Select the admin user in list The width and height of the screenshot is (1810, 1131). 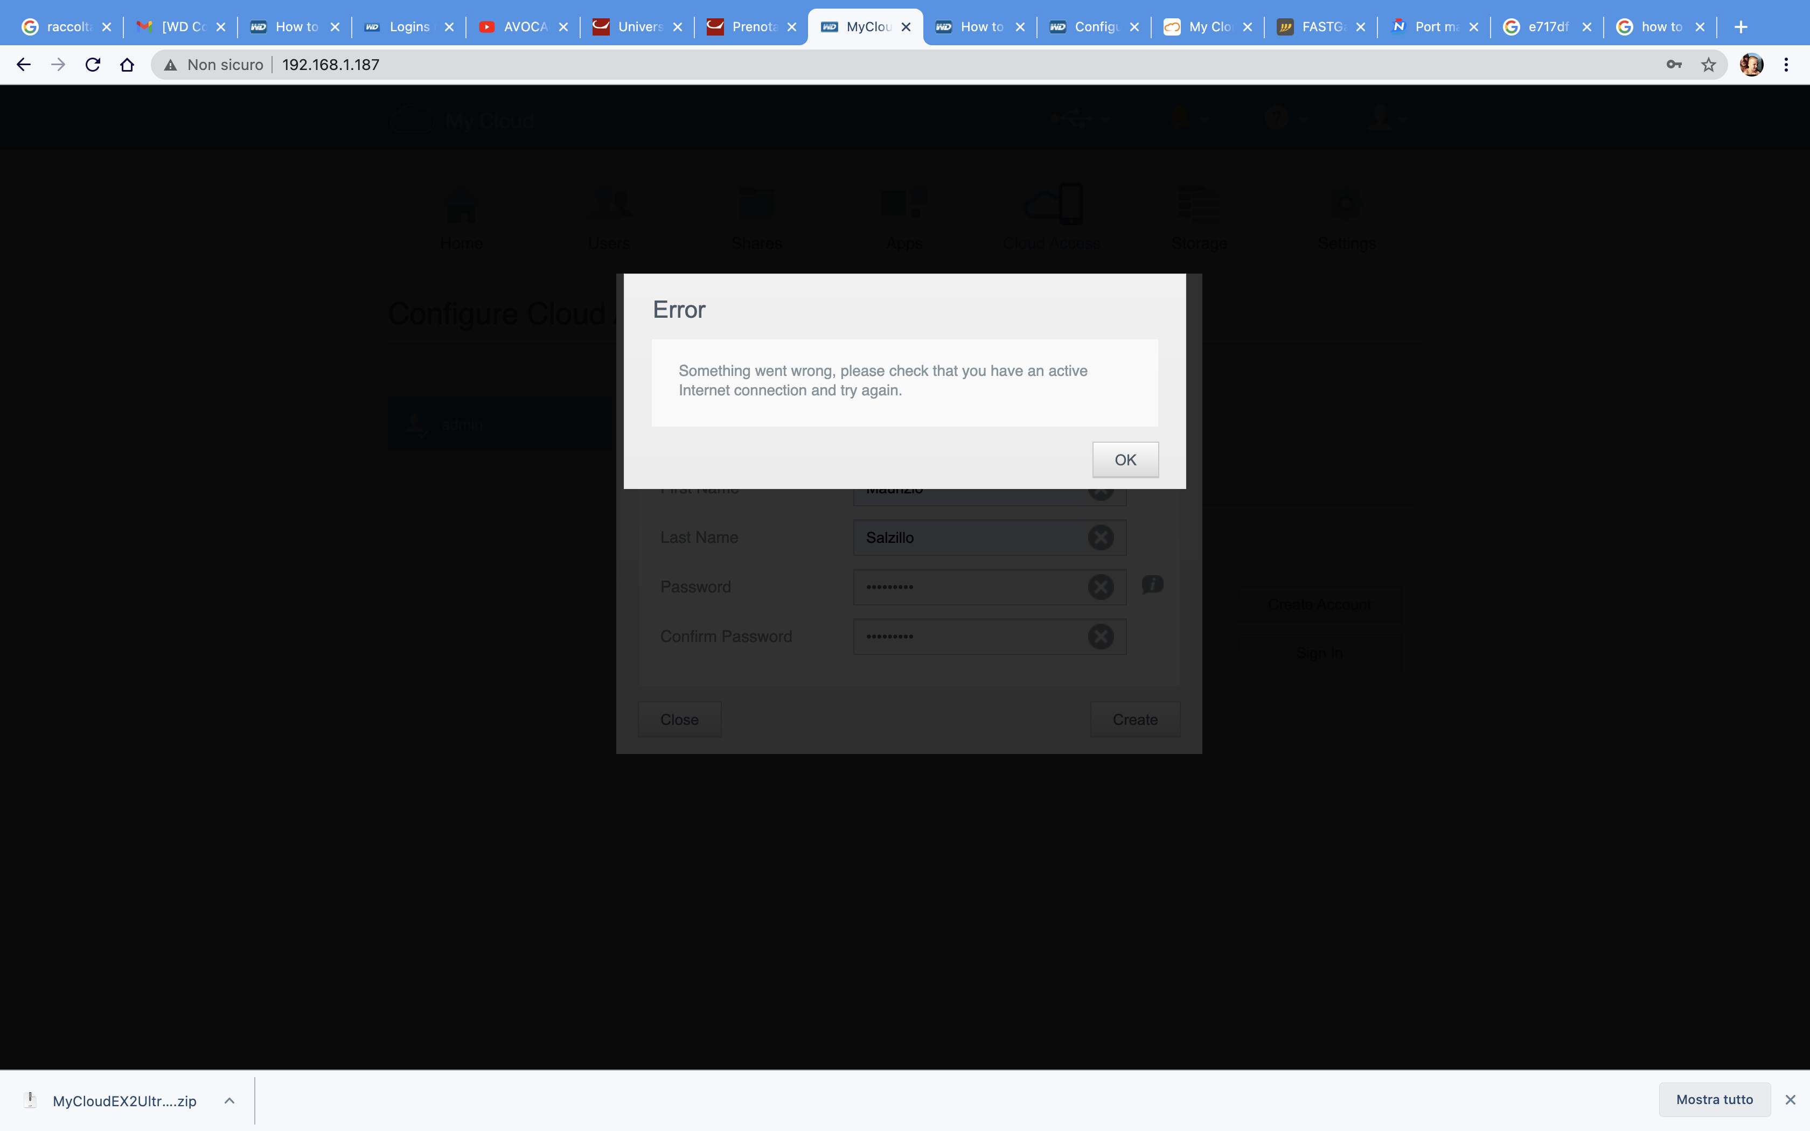coord(499,424)
